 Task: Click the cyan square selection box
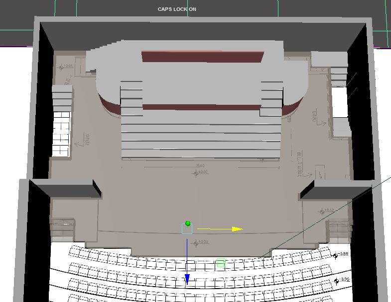tap(187, 228)
